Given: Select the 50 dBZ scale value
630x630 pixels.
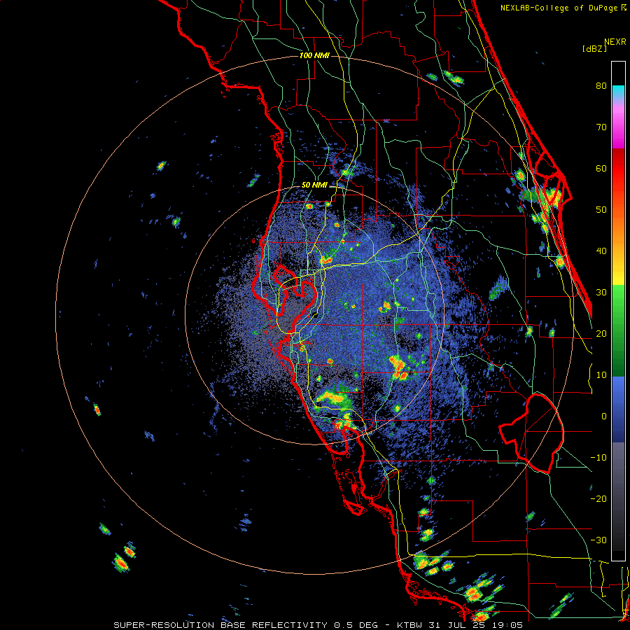Looking at the screenshot, I should pyautogui.click(x=601, y=210).
